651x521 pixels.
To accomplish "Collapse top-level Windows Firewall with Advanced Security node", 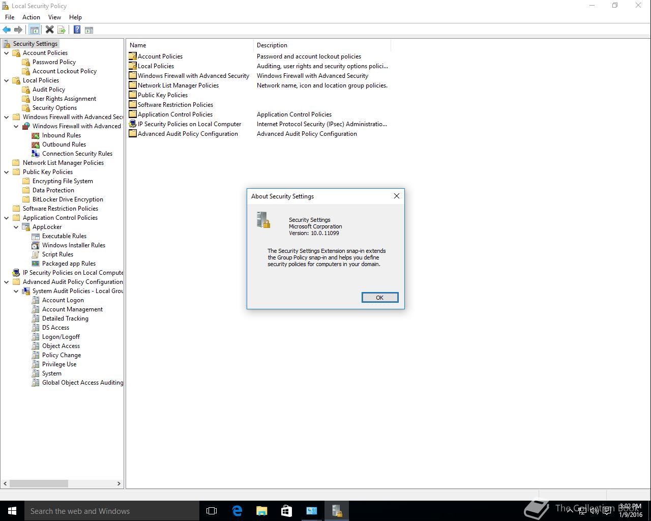I will [x=7, y=117].
